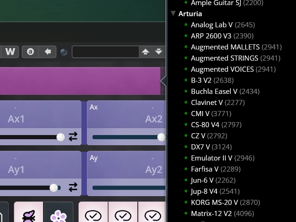The image size is (296, 222).
Task: Select ARP 2600 V3 plugin
Action: 222,36
